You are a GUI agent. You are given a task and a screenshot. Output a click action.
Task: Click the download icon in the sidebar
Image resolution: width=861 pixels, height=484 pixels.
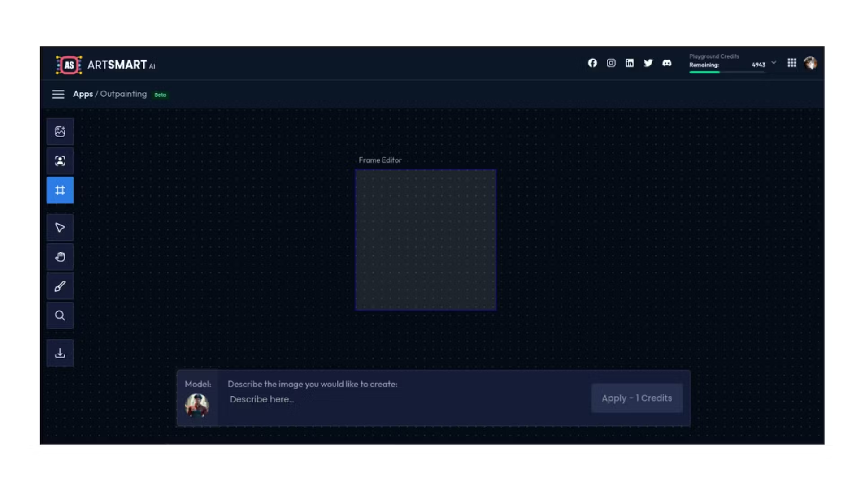tap(60, 353)
